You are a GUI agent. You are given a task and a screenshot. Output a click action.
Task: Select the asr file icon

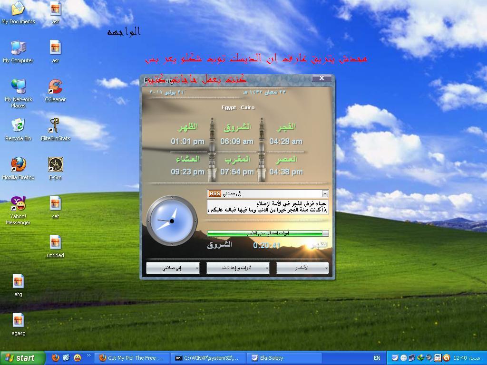point(55,51)
